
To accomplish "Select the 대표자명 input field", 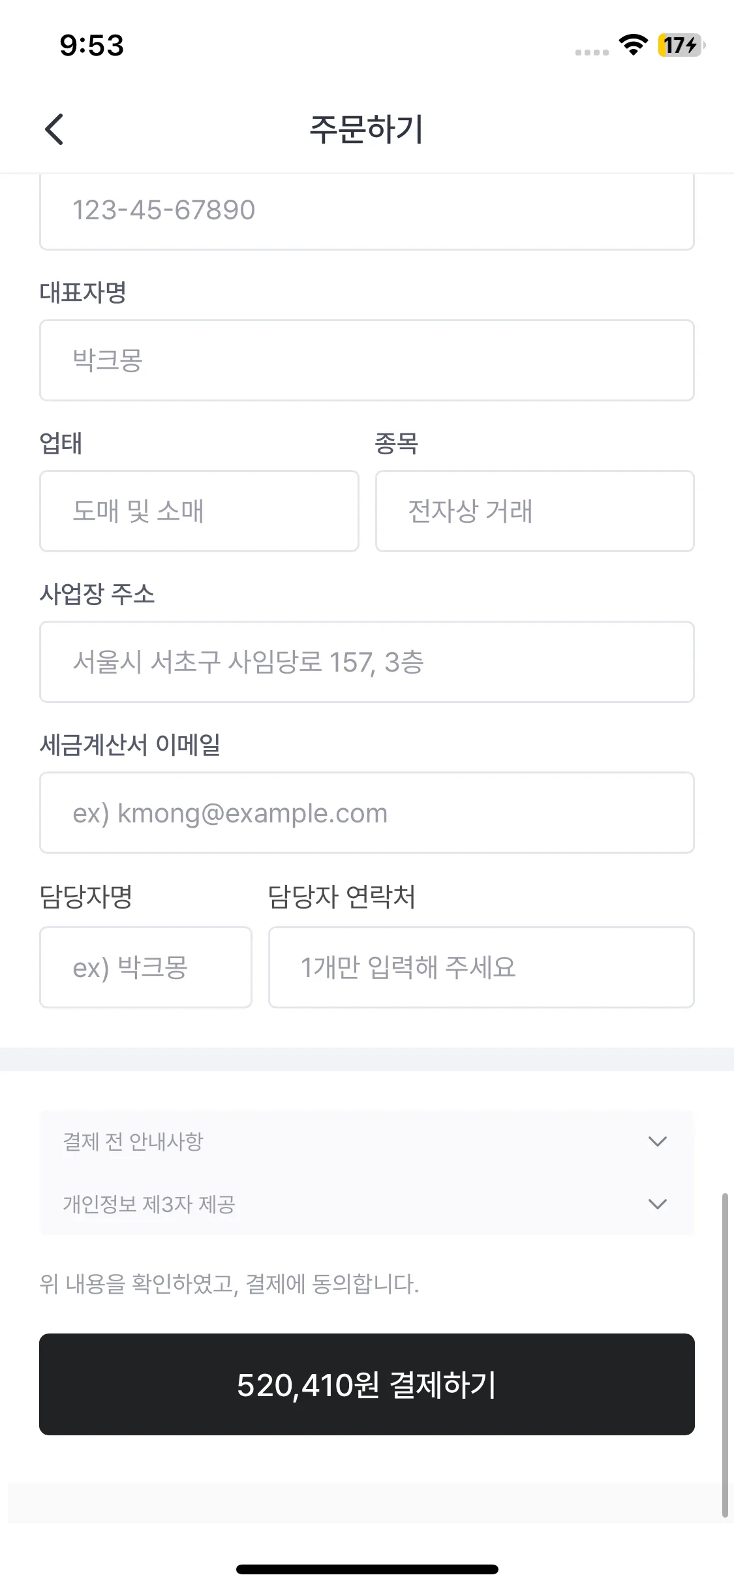I will click(x=367, y=360).
